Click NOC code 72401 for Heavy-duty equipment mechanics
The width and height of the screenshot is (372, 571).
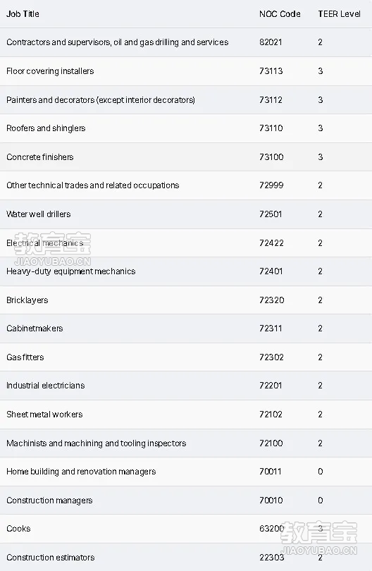click(x=271, y=271)
